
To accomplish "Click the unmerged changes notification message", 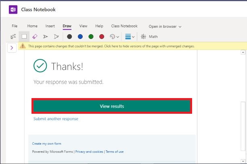I will pos(111,46).
